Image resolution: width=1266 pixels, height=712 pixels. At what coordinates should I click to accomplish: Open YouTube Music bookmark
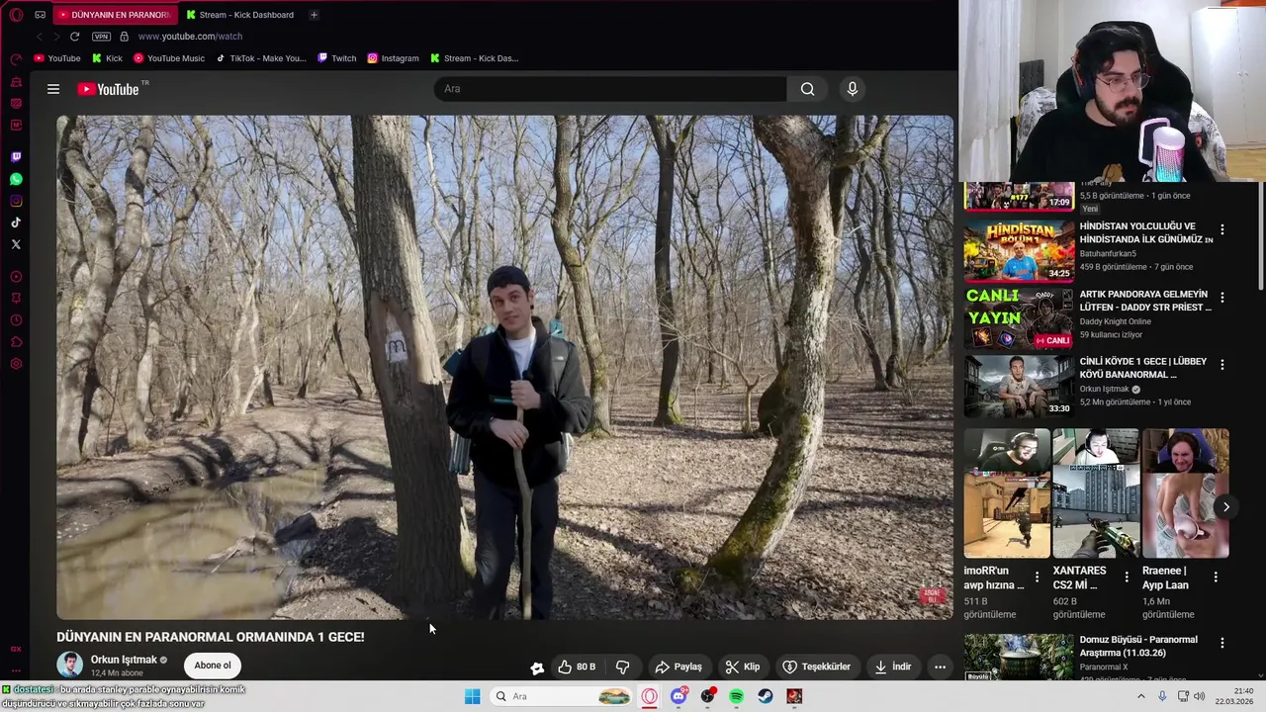[169, 58]
